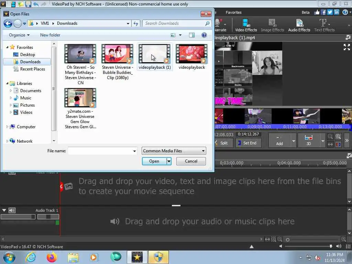
Task: Select 'Bubble Buddies_ Clip (1080p)' video
Action: pyautogui.click(x=118, y=62)
